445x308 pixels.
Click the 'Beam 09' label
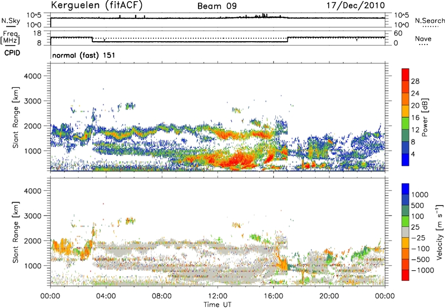pos(217,6)
